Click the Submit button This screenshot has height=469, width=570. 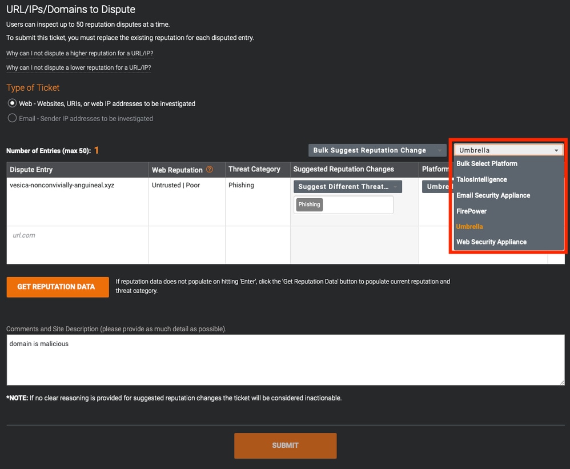point(285,446)
